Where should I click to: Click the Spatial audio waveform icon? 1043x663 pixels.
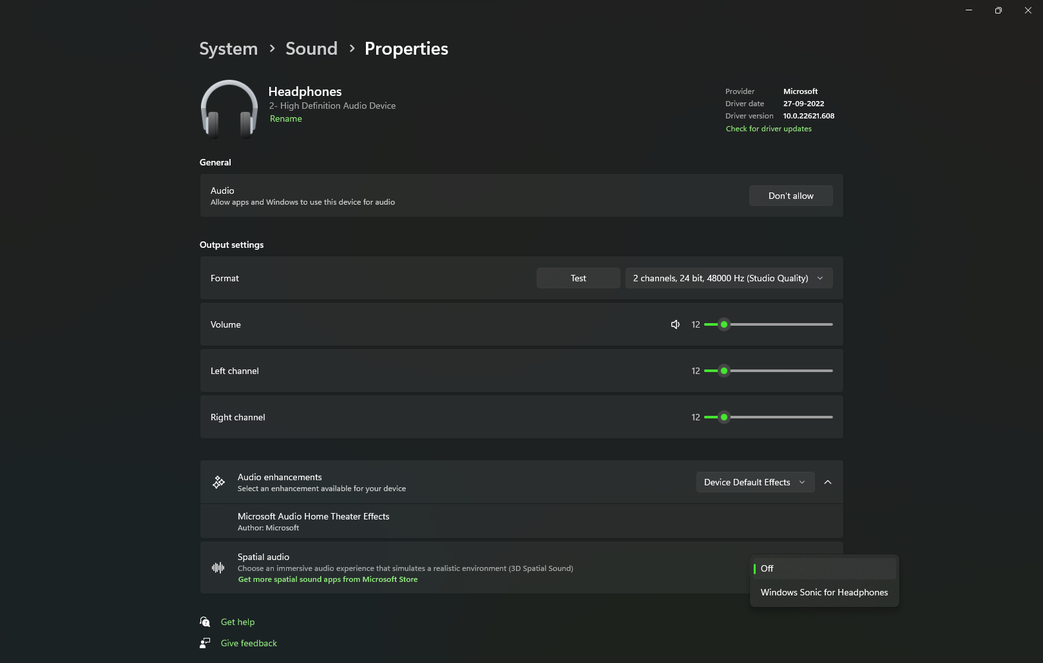click(218, 568)
